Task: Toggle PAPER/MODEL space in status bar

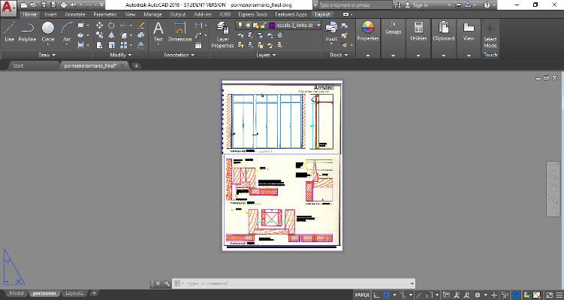Action: pos(362,295)
